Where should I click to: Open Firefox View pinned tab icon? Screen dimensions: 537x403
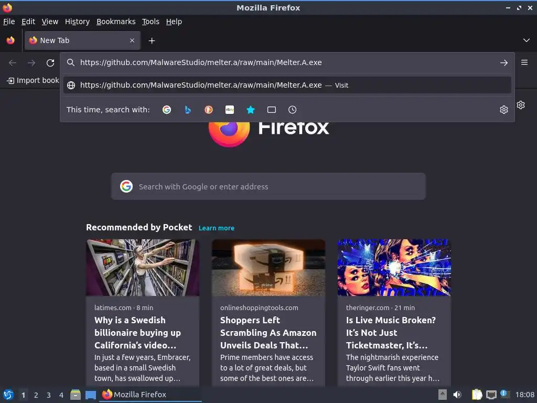10,40
